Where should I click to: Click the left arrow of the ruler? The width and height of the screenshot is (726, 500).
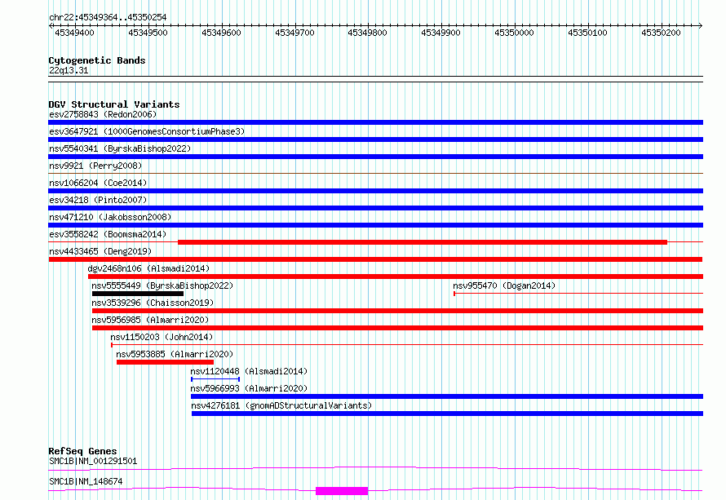(x=51, y=26)
